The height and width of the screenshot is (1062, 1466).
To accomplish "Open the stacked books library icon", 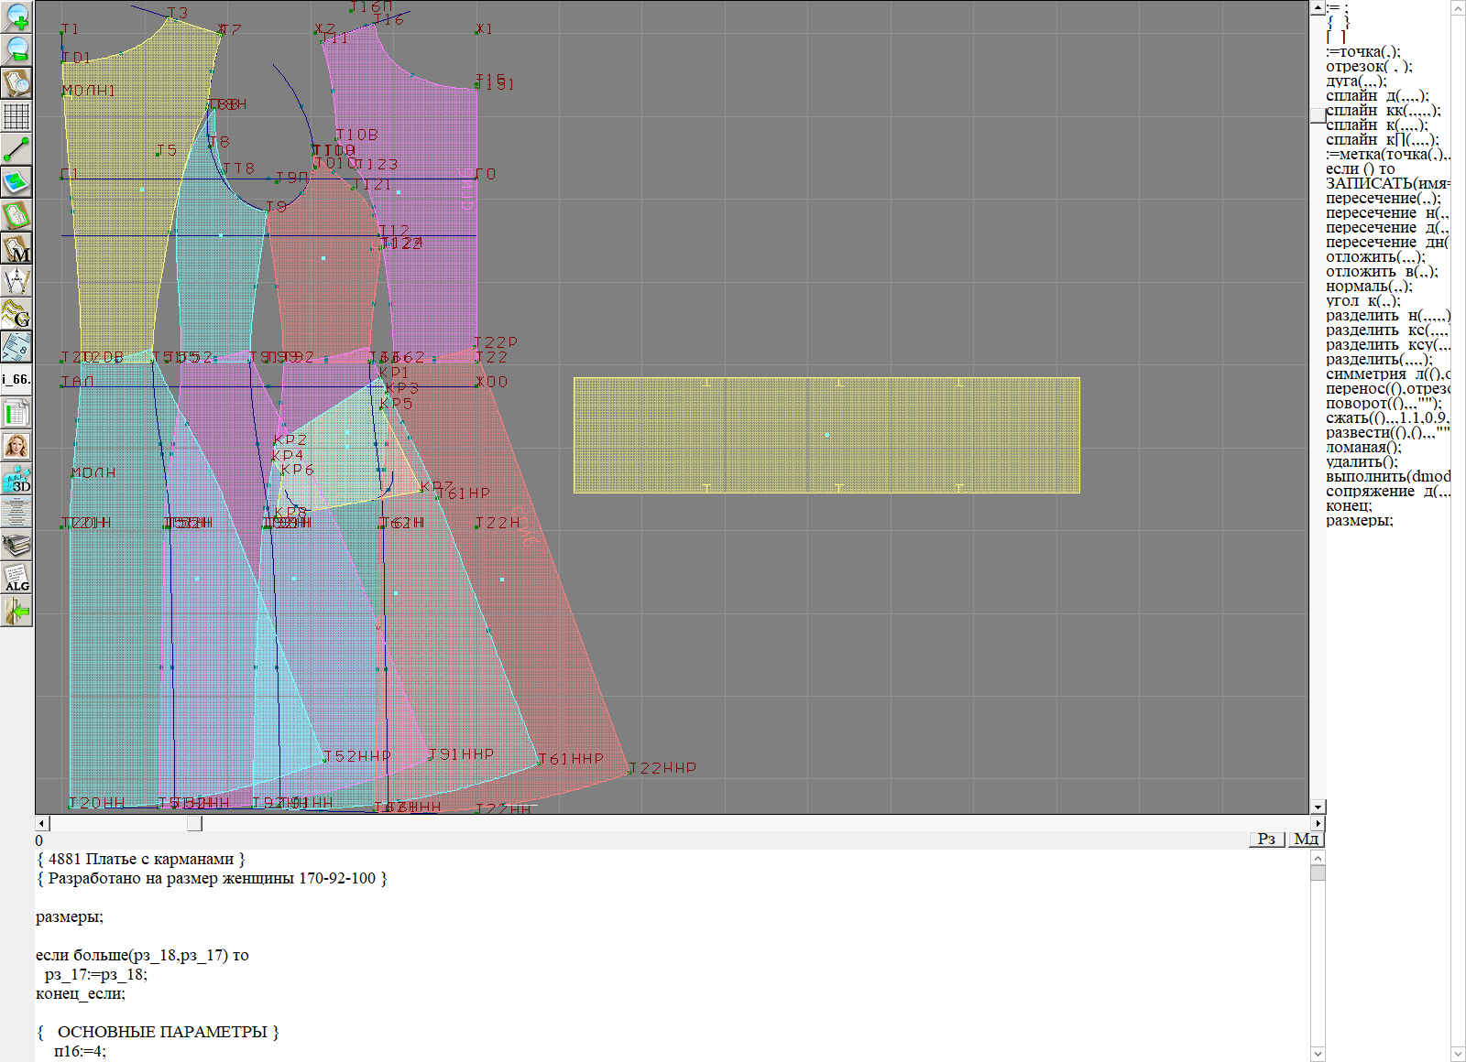I will click(16, 546).
